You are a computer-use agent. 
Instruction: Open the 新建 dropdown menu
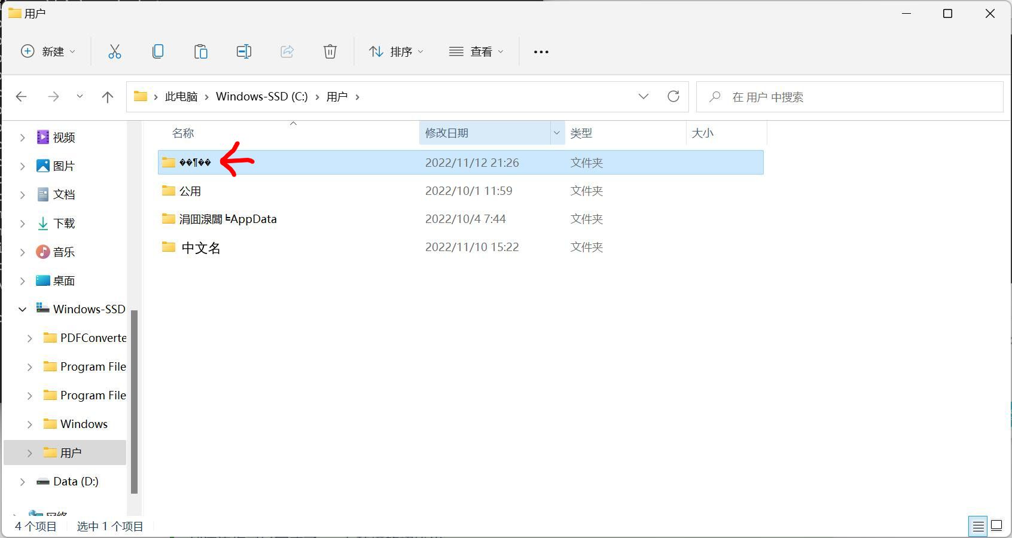48,52
